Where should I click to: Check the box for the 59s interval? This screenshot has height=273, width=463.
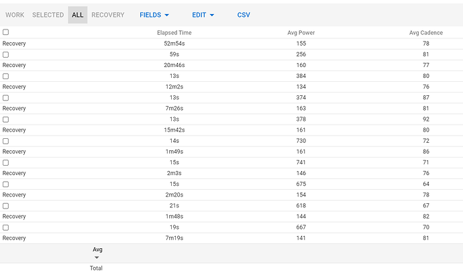pos(6,54)
